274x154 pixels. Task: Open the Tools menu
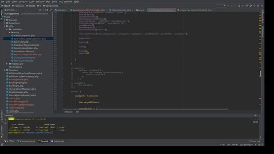[54, 2]
